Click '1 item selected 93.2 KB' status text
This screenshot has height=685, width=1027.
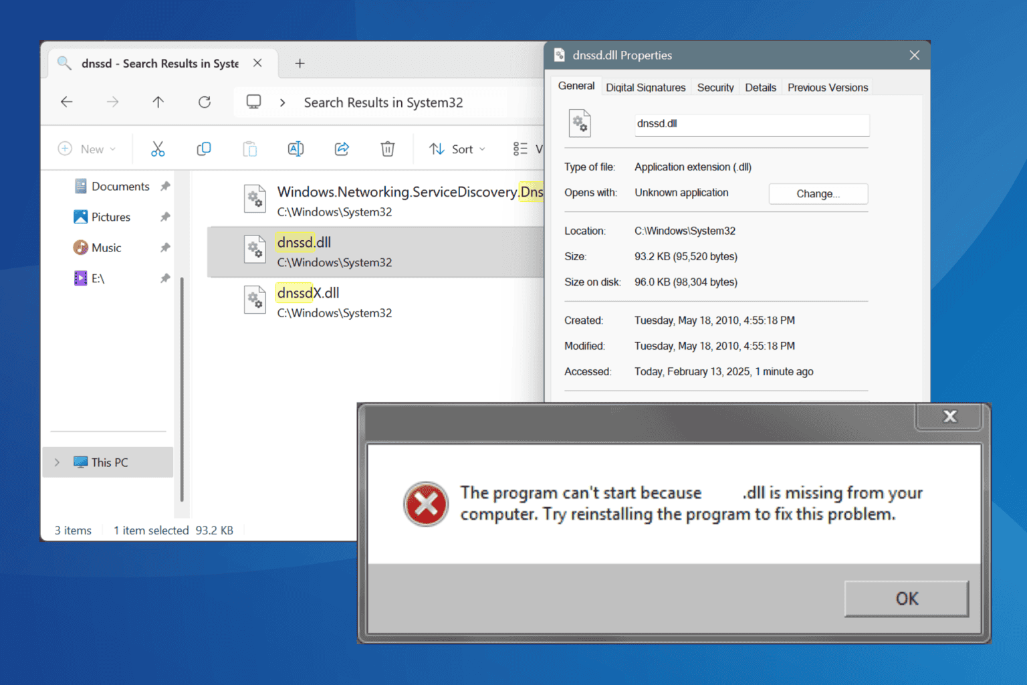(173, 530)
